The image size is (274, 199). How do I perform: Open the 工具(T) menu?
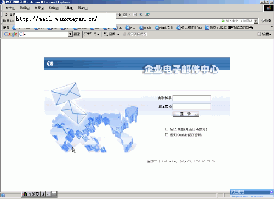(68, 8)
